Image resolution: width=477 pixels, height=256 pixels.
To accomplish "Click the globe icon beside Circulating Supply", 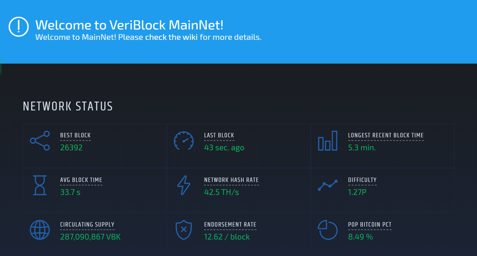I will click(x=40, y=230).
